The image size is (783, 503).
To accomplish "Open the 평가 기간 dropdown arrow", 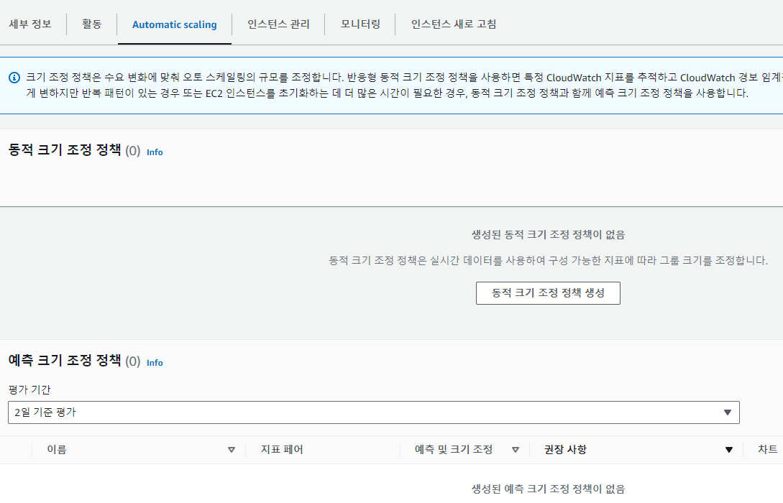I will 727,412.
